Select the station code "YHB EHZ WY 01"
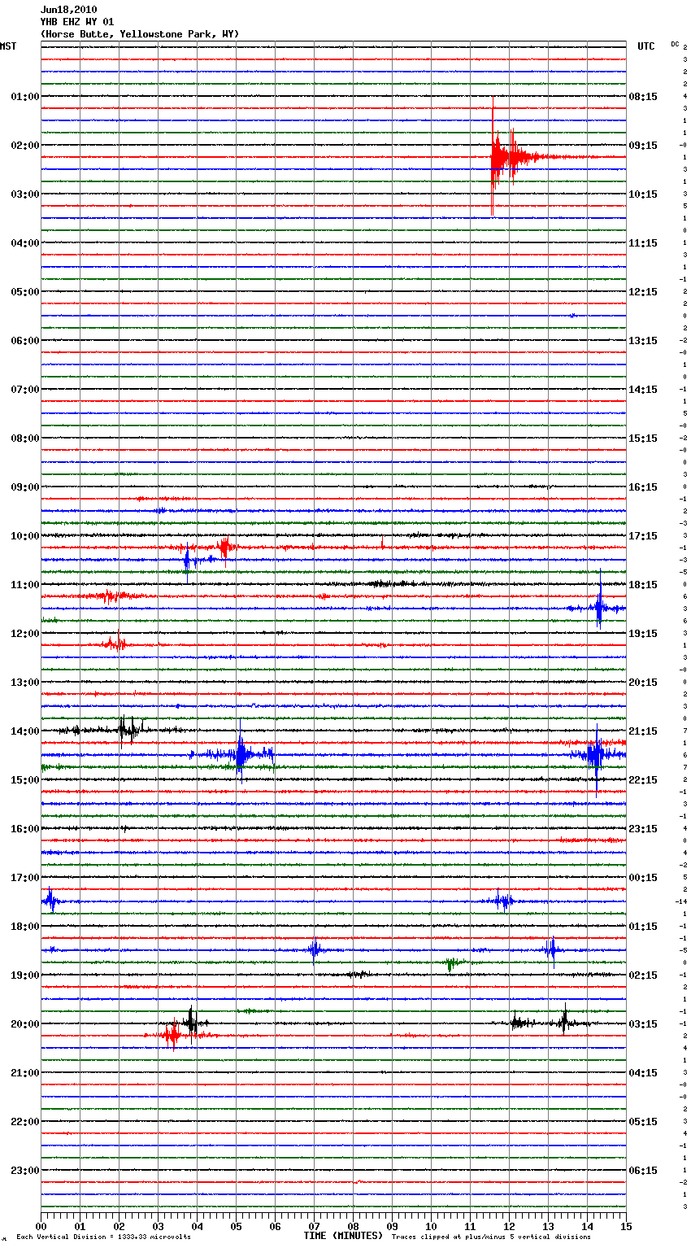Image resolution: width=691 pixels, height=1248 pixels. 76,22
